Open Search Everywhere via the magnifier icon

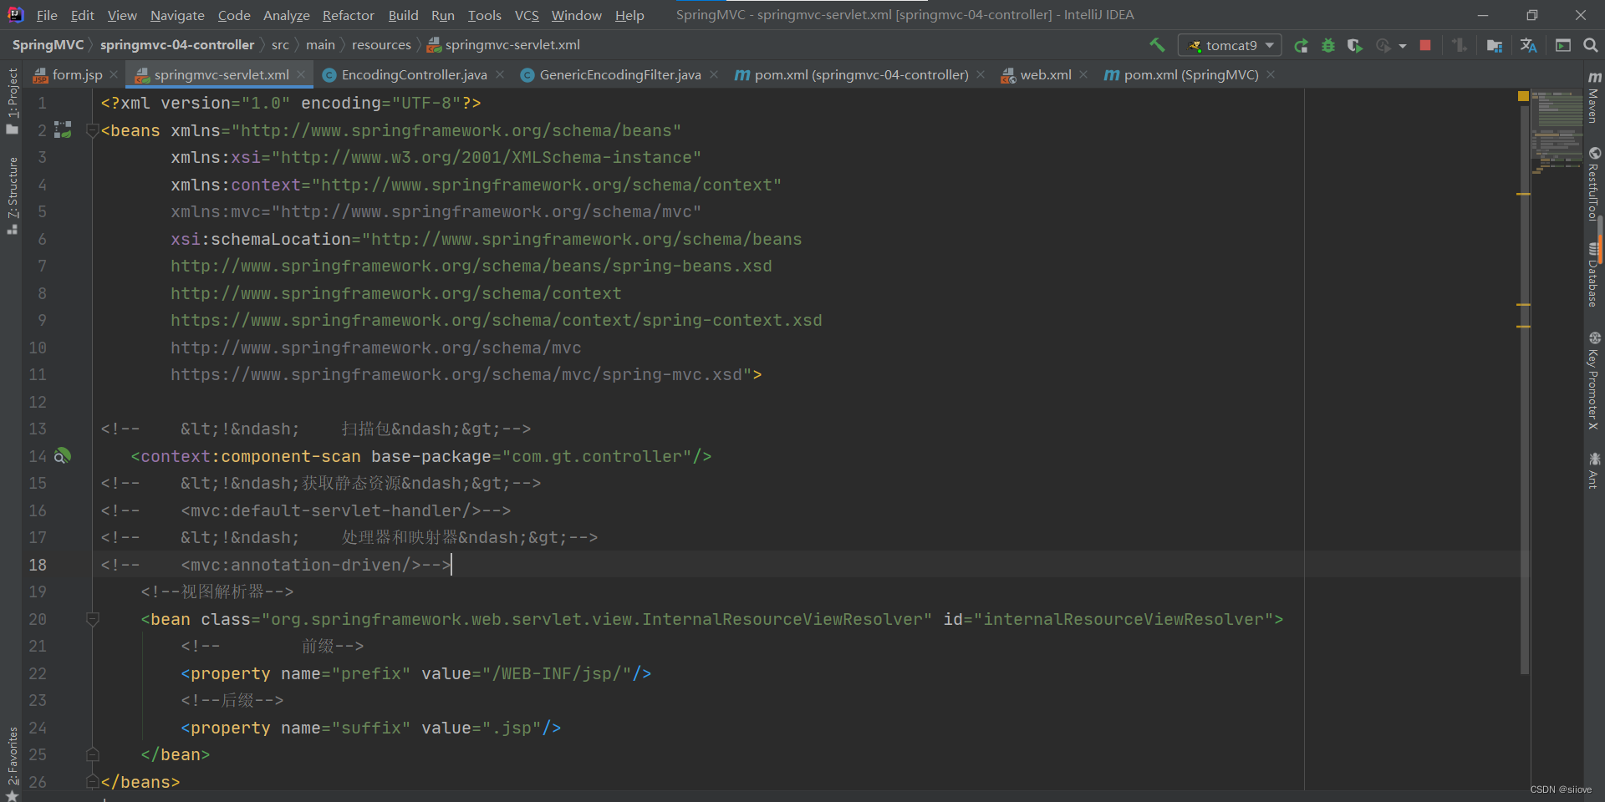[x=1591, y=45]
